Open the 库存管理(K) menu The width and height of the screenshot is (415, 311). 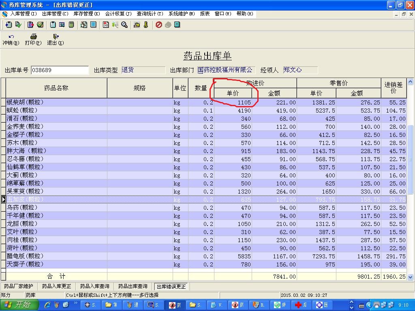click(87, 13)
